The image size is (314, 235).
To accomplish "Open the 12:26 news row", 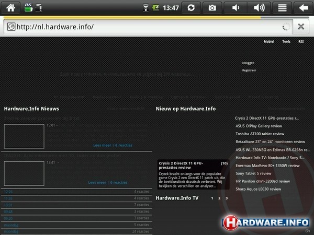I will pyautogui.click(x=76, y=192).
